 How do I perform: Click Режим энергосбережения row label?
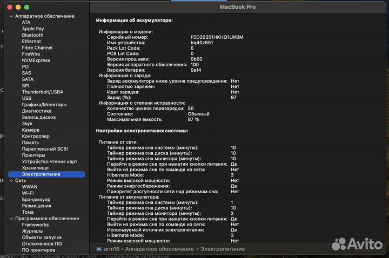click(138, 186)
